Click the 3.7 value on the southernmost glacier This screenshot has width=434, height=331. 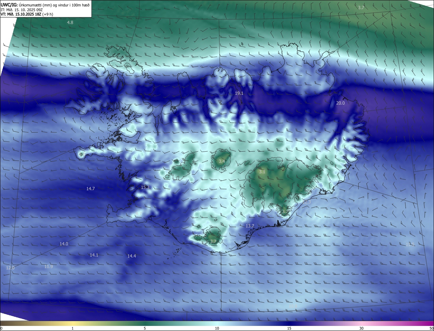213,241
